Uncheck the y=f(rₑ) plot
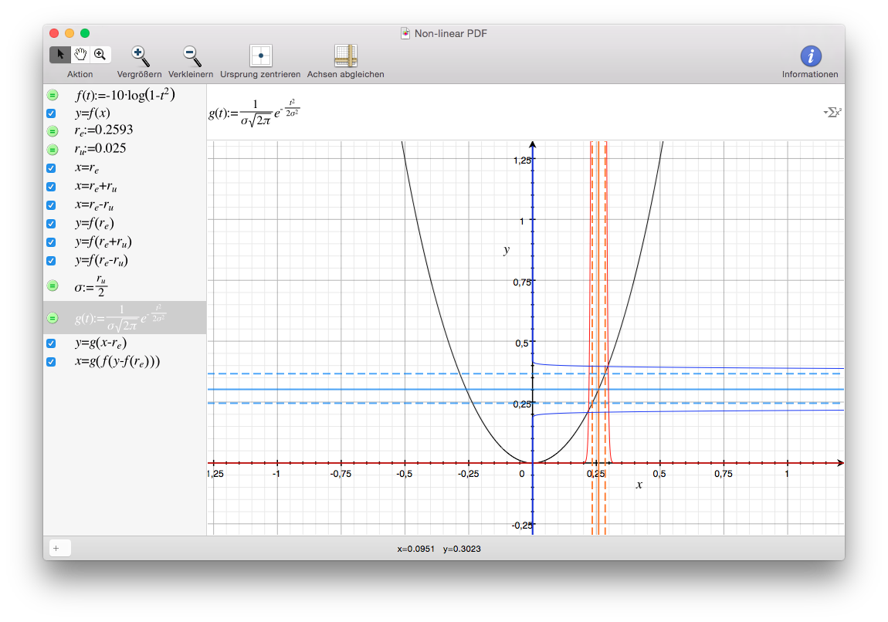The width and height of the screenshot is (888, 622). pos(51,224)
